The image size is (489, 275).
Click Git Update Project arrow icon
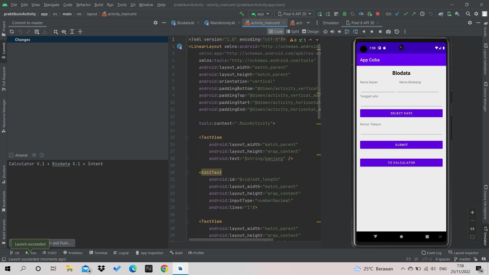(397, 14)
